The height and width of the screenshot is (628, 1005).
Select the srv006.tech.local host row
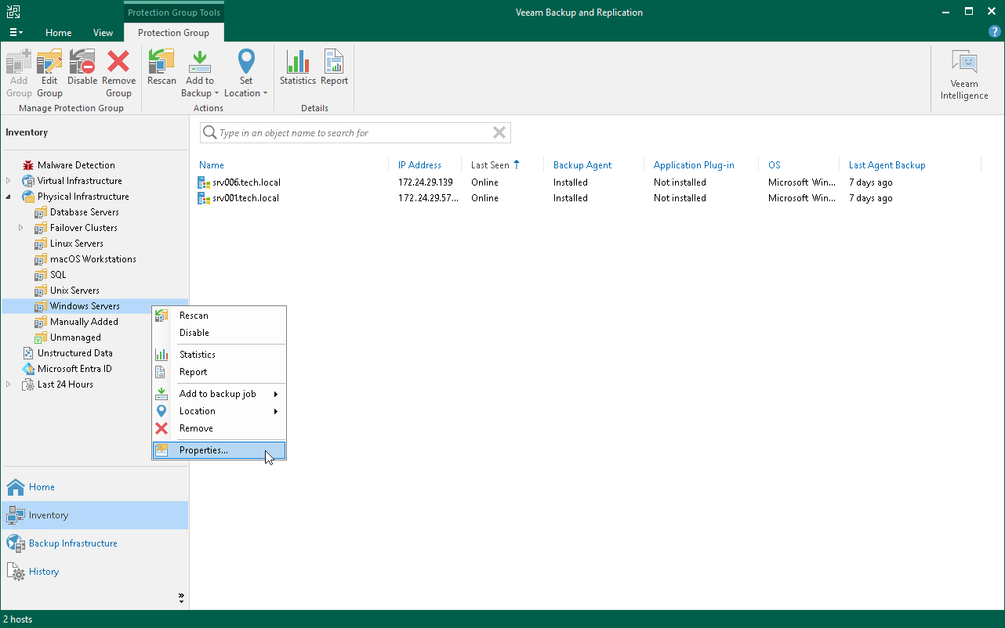(247, 182)
